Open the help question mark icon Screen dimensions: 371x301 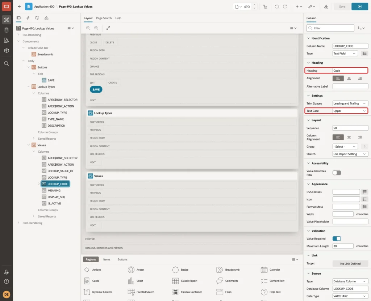coord(7,281)
